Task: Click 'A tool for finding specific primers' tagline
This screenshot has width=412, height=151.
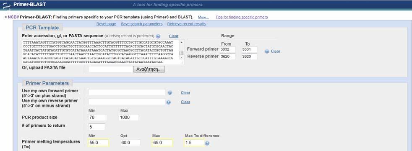Action: coord(168,5)
